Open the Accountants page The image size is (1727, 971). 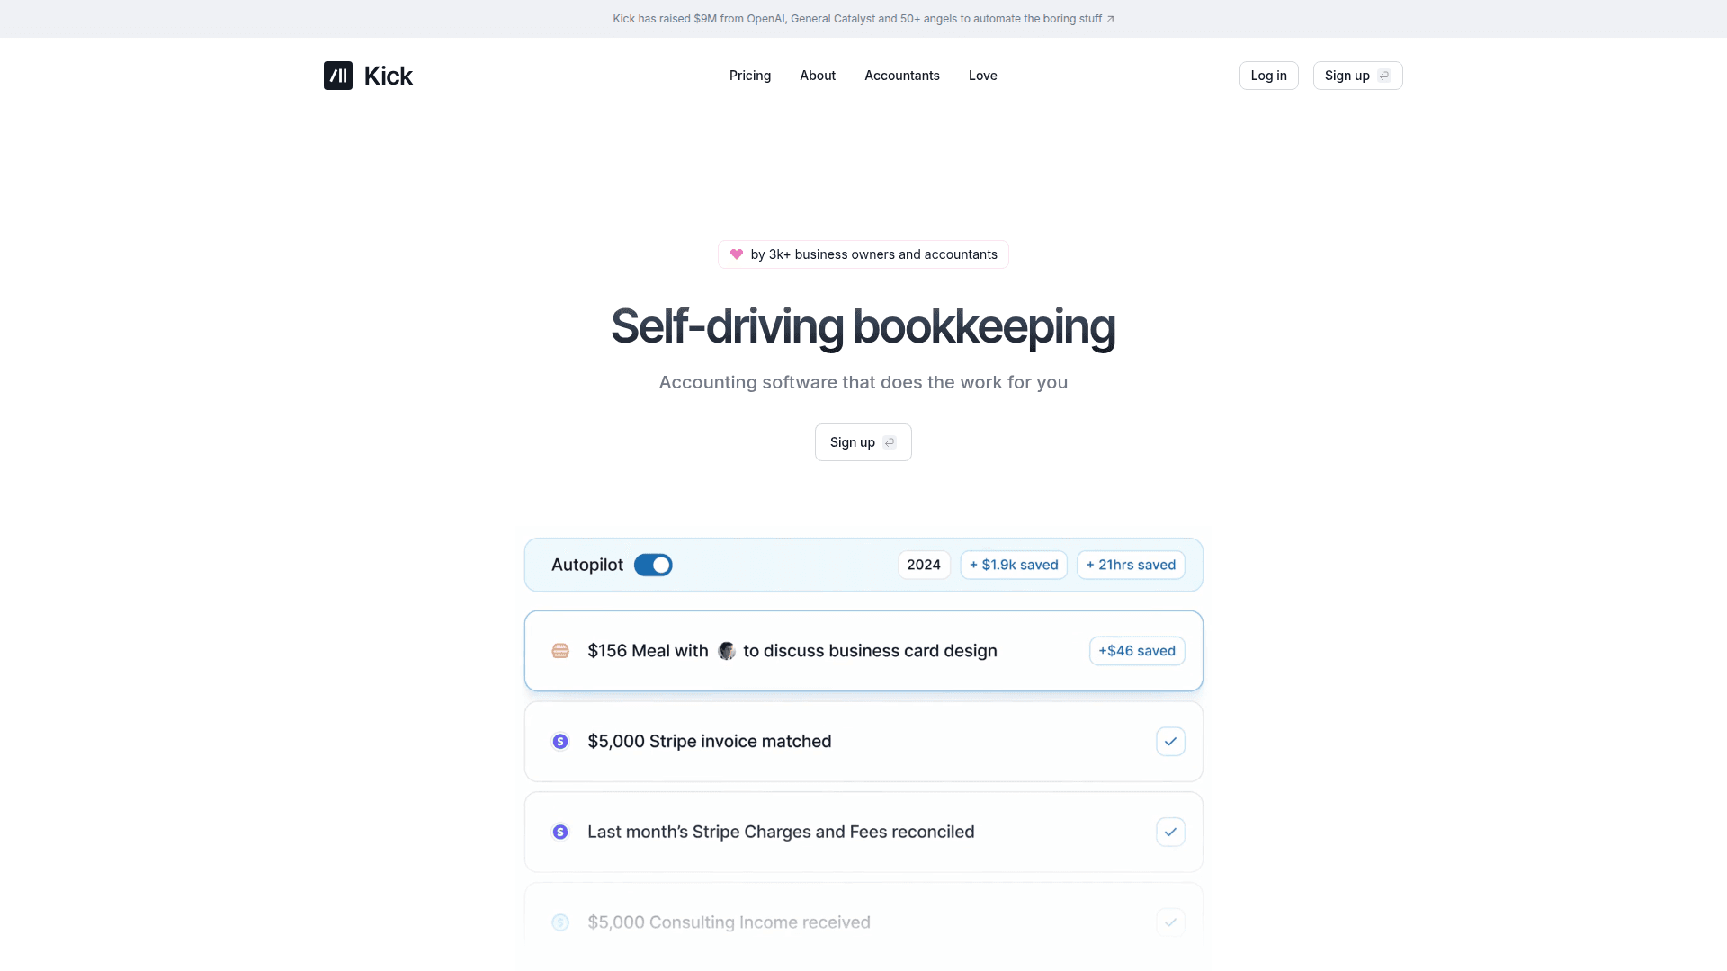(902, 76)
